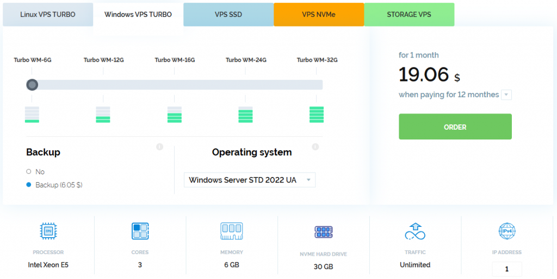Click the Unlimited traffic value
This screenshot has height=279, width=557.
point(415,265)
